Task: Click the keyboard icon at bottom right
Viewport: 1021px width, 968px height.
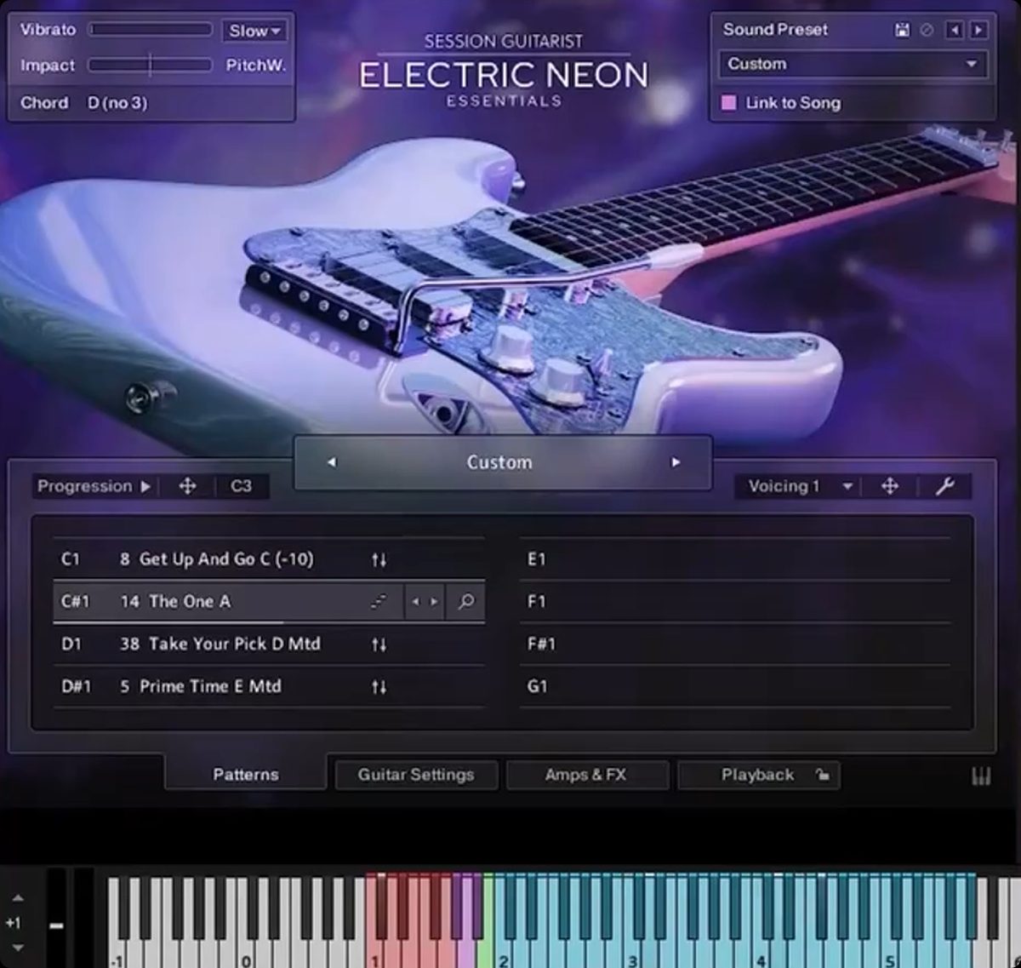Action: tap(981, 776)
